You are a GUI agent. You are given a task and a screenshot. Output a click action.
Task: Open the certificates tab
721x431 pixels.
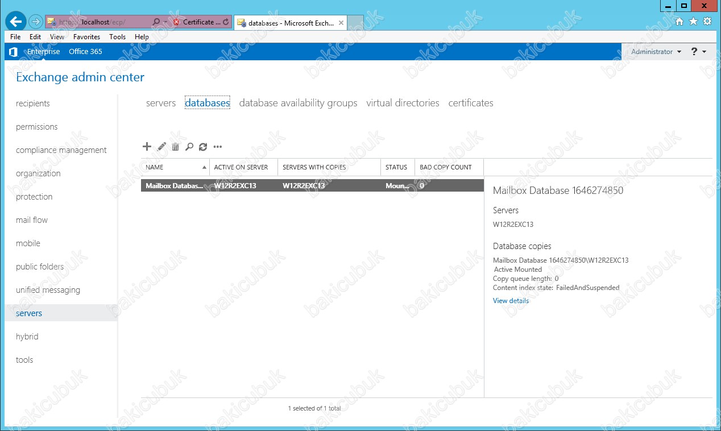click(471, 103)
